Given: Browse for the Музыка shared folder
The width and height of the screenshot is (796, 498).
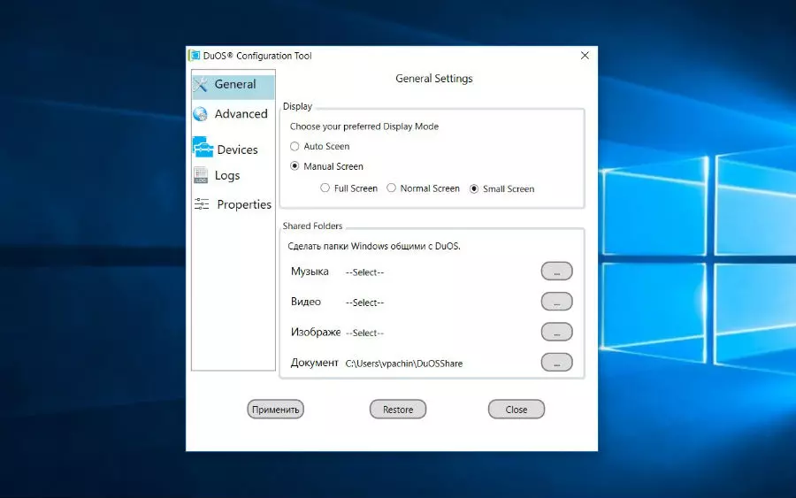Looking at the screenshot, I should click(556, 272).
